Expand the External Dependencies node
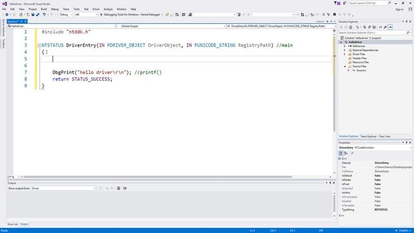414x233 pixels. pyautogui.click(x=345, y=50)
